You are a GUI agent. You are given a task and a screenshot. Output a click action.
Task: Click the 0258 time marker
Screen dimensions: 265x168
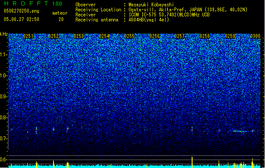(x=205, y=36)
